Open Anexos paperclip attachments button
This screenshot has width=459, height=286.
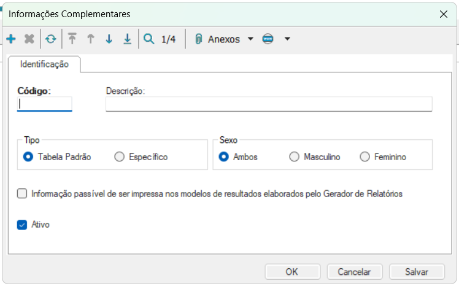click(218, 39)
